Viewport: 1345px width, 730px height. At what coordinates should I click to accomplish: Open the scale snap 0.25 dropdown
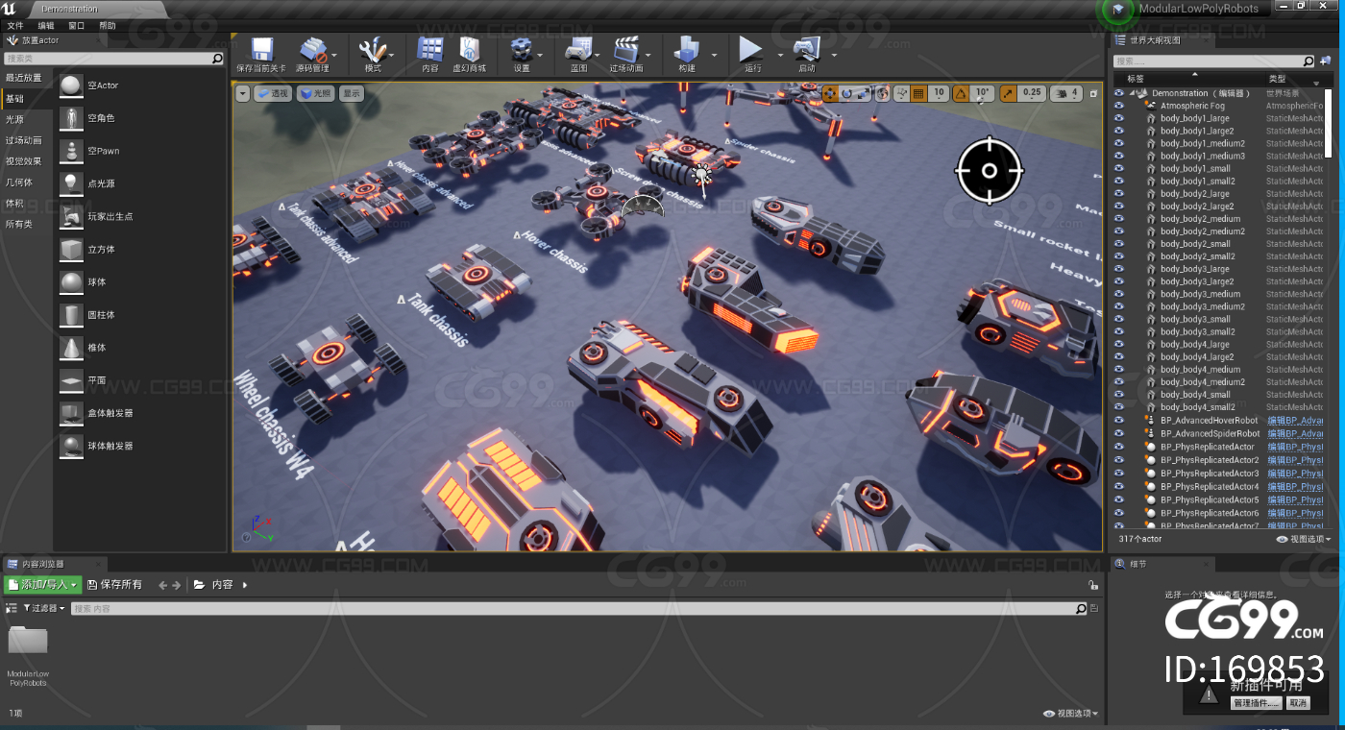click(x=1032, y=93)
